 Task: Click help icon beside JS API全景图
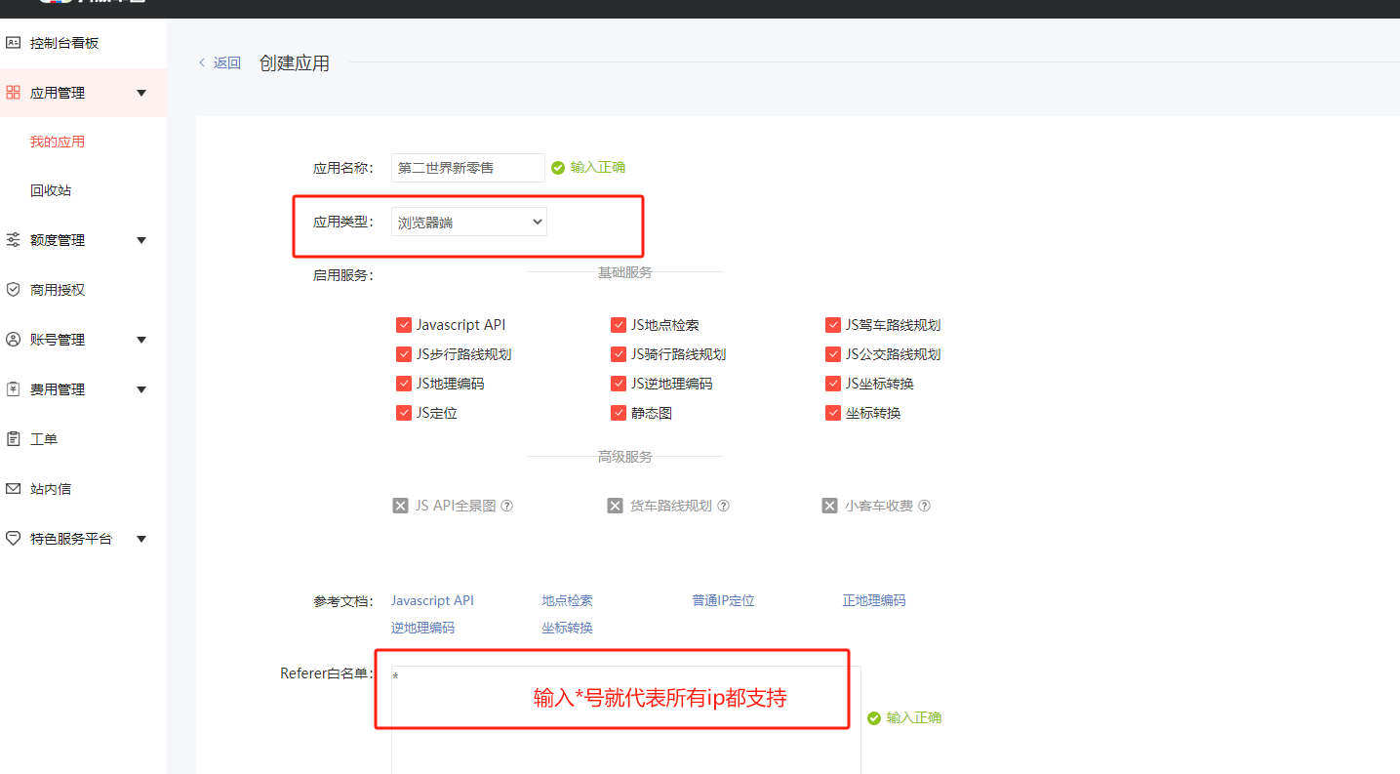[x=506, y=506]
